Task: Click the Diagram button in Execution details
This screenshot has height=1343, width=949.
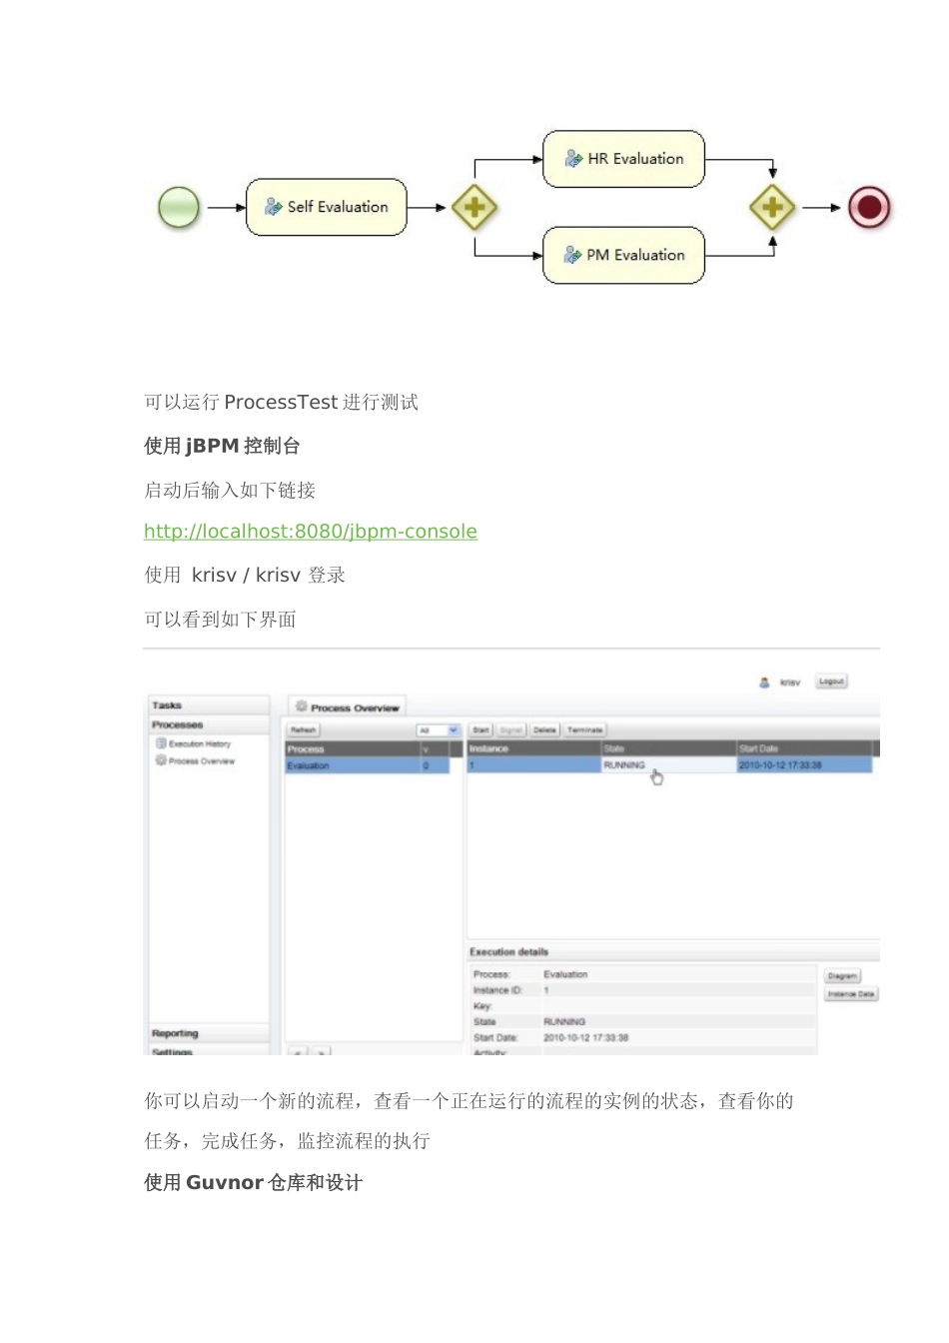Action: pos(842,976)
